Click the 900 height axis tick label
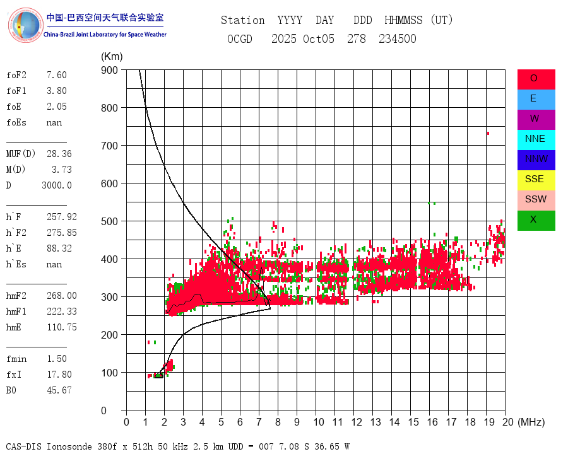Screen dimensions: 568x454 [109, 70]
